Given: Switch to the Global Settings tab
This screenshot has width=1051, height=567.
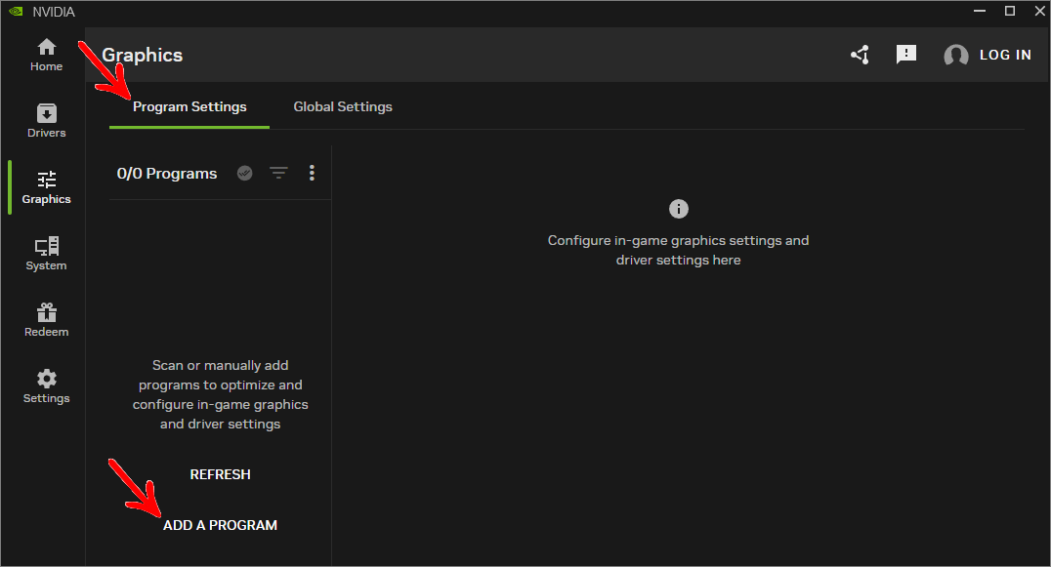Looking at the screenshot, I should [x=343, y=107].
